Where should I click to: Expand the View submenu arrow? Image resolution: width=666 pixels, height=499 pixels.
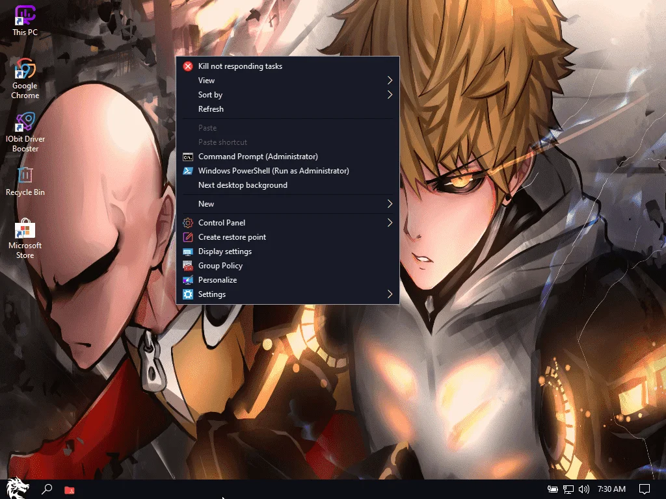390,81
